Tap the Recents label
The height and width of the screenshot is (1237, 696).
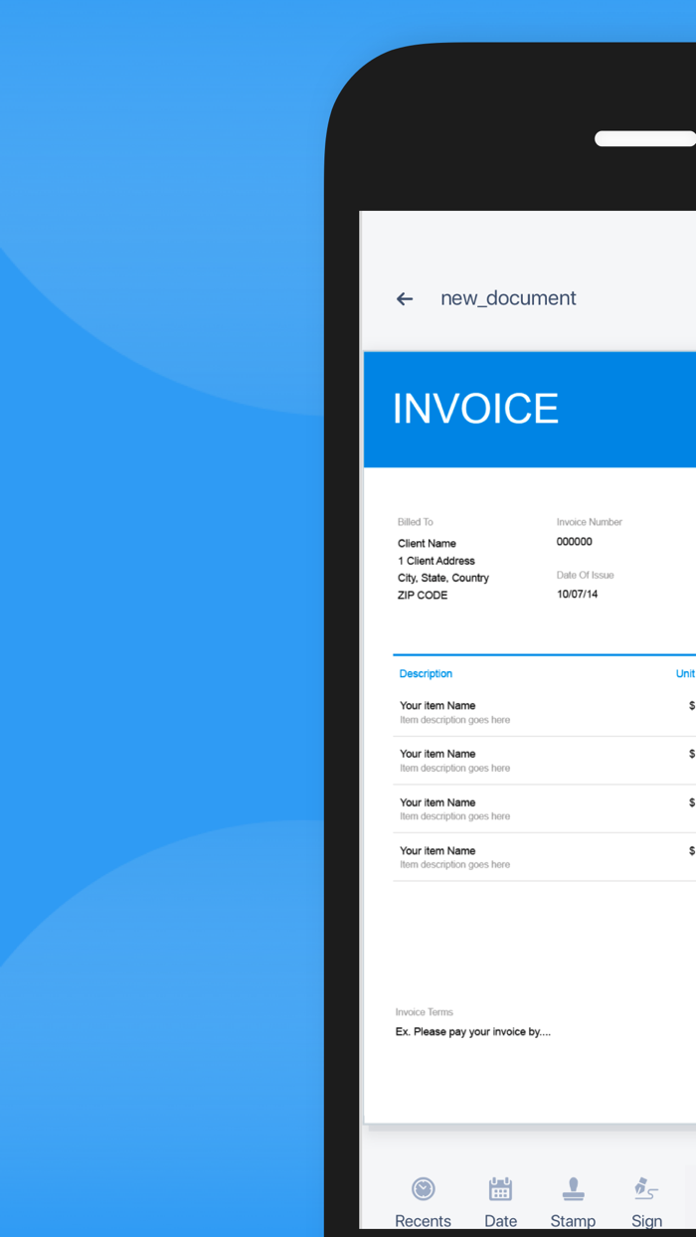tap(424, 1221)
